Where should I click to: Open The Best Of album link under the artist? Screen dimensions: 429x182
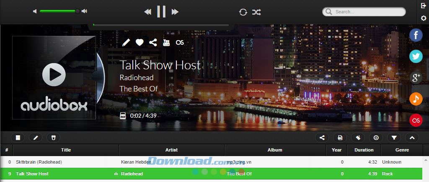pyautogui.click(x=139, y=88)
